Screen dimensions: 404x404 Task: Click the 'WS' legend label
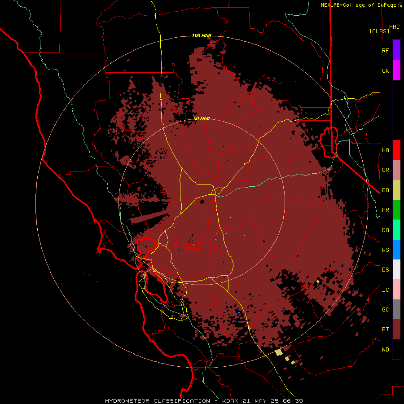[385, 250]
